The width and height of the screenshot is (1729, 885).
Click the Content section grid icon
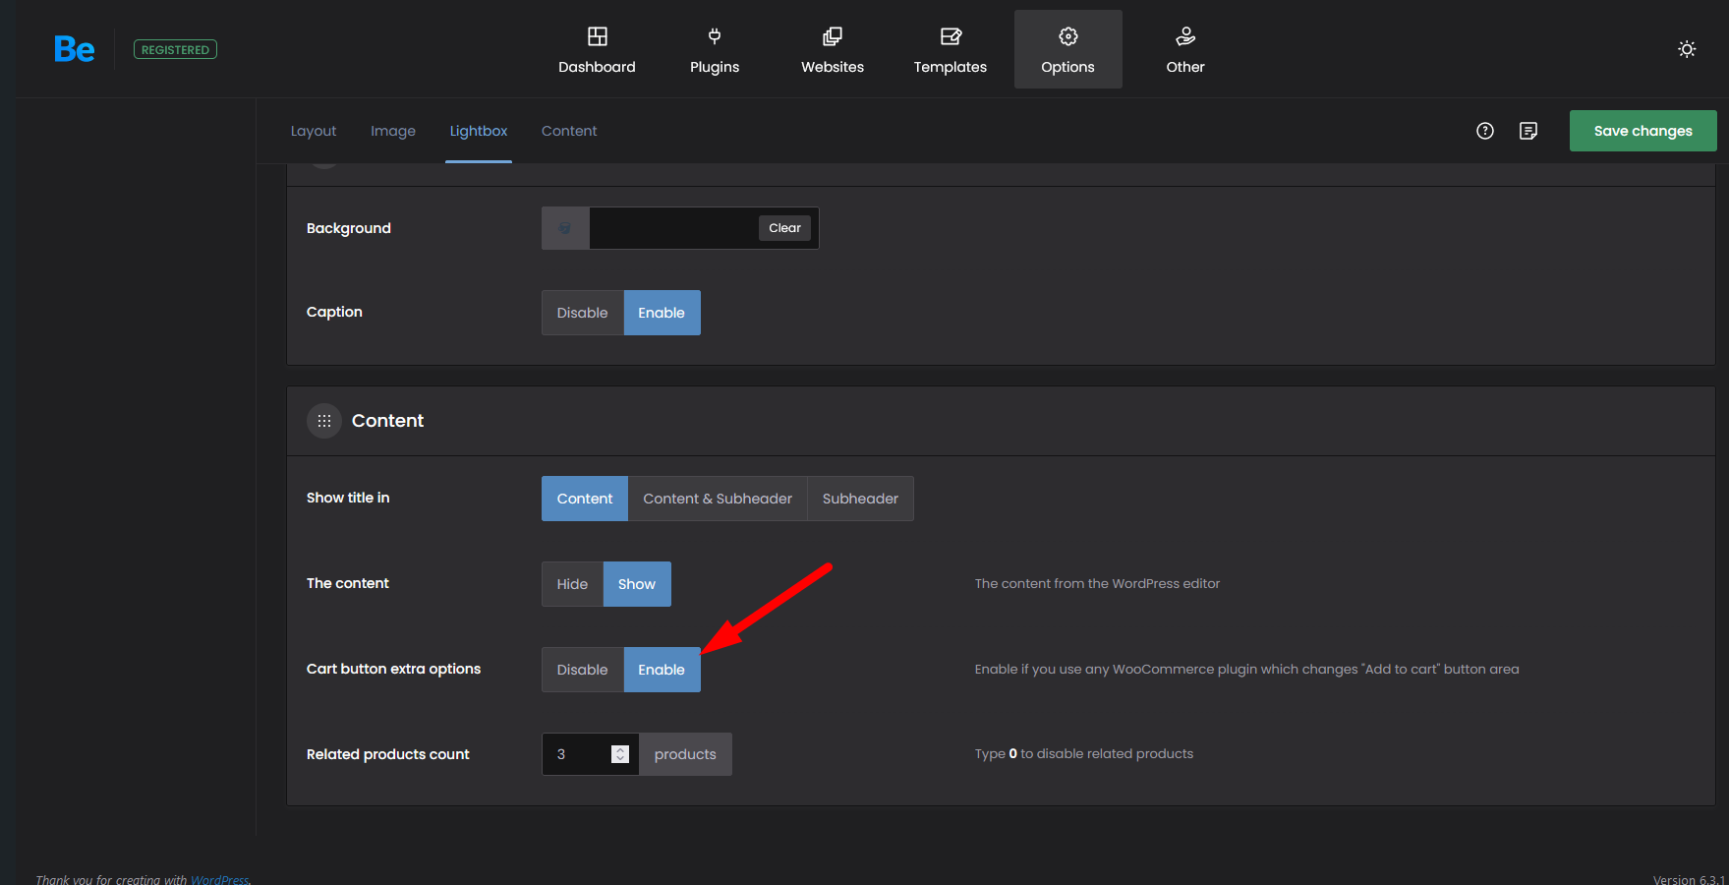click(324, 421)
